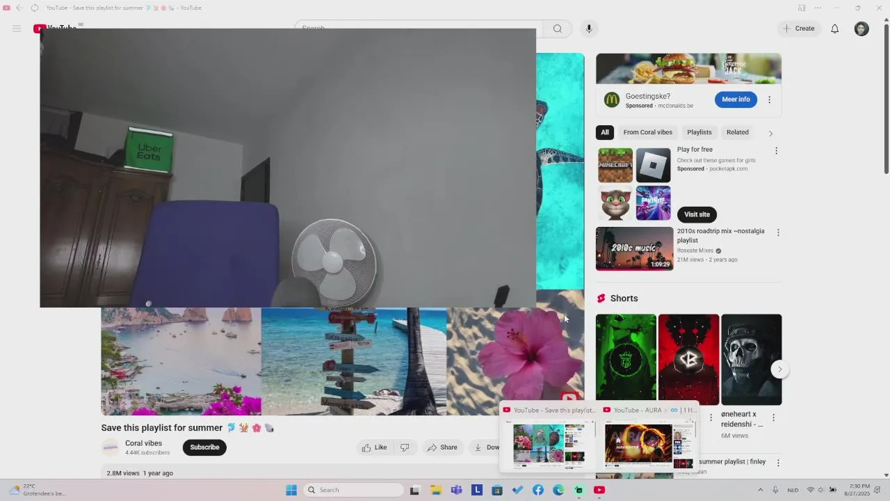Open the Windows Start menu
This screenshot has height=501, width=890.
291,490
